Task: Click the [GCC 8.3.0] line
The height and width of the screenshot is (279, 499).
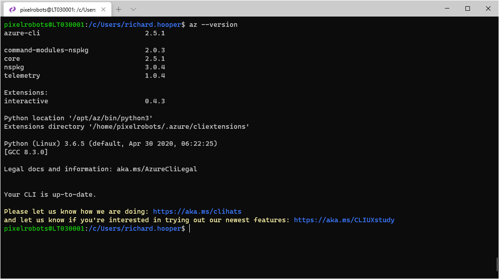Action: pyautogui.click(x=26, y=152)
